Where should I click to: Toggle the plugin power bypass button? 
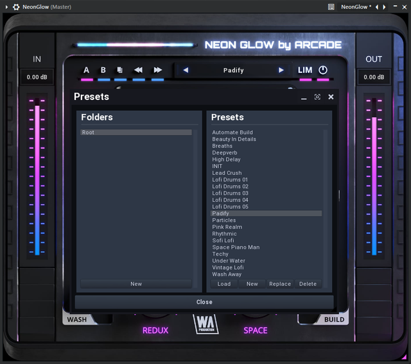[322, 70]
